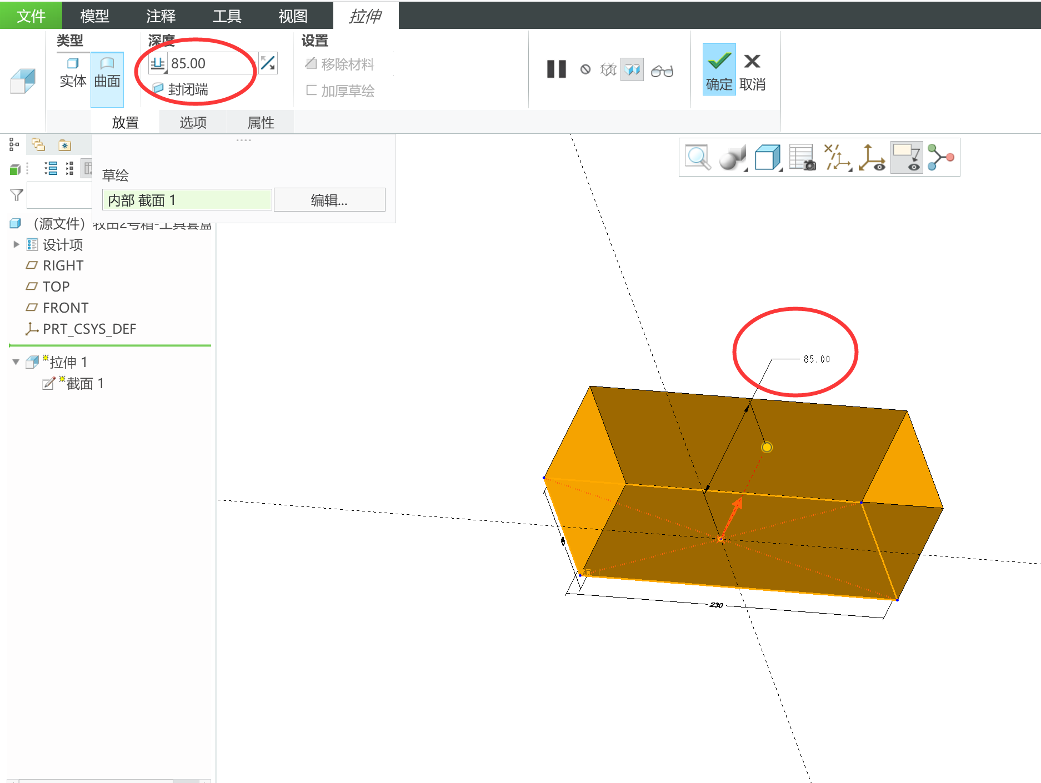Switch to the 选项 panel tab
1041x783 pixels.
coord(193,122)
